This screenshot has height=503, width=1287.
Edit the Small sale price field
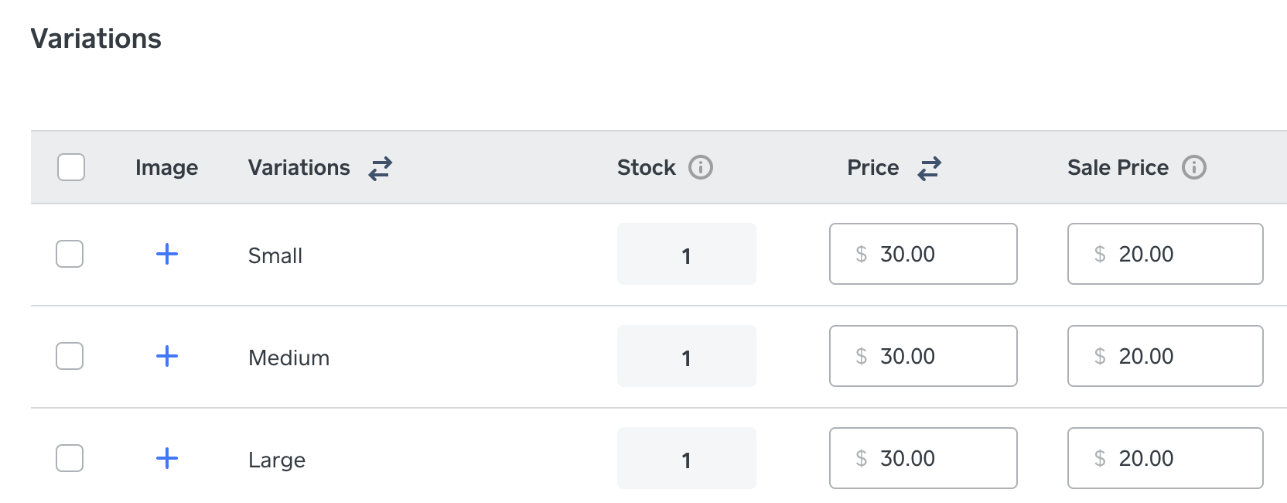click(x=1165, y=254)
